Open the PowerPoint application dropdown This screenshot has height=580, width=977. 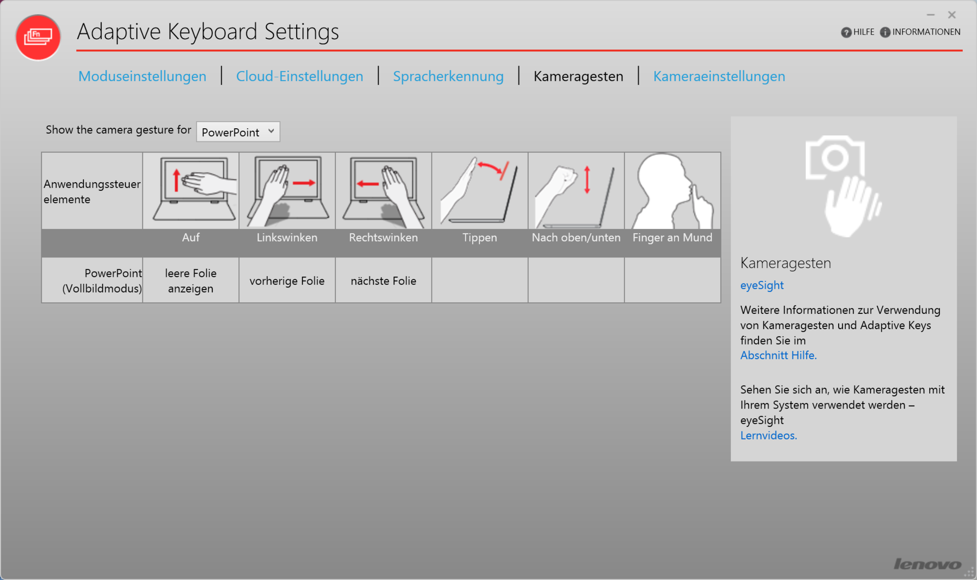click(x=238, y=132)
